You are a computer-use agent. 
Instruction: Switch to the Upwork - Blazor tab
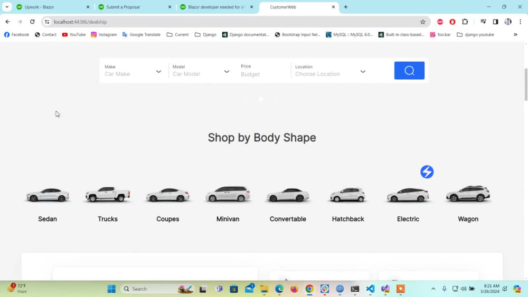(53, 7)
